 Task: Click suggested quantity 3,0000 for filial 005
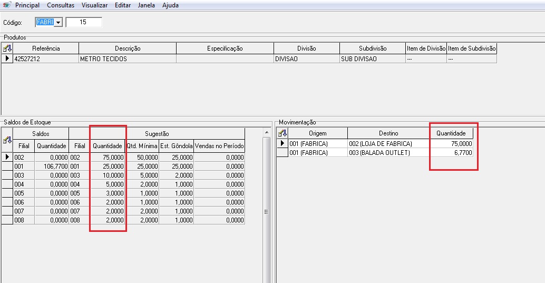[x=108, y=193]
